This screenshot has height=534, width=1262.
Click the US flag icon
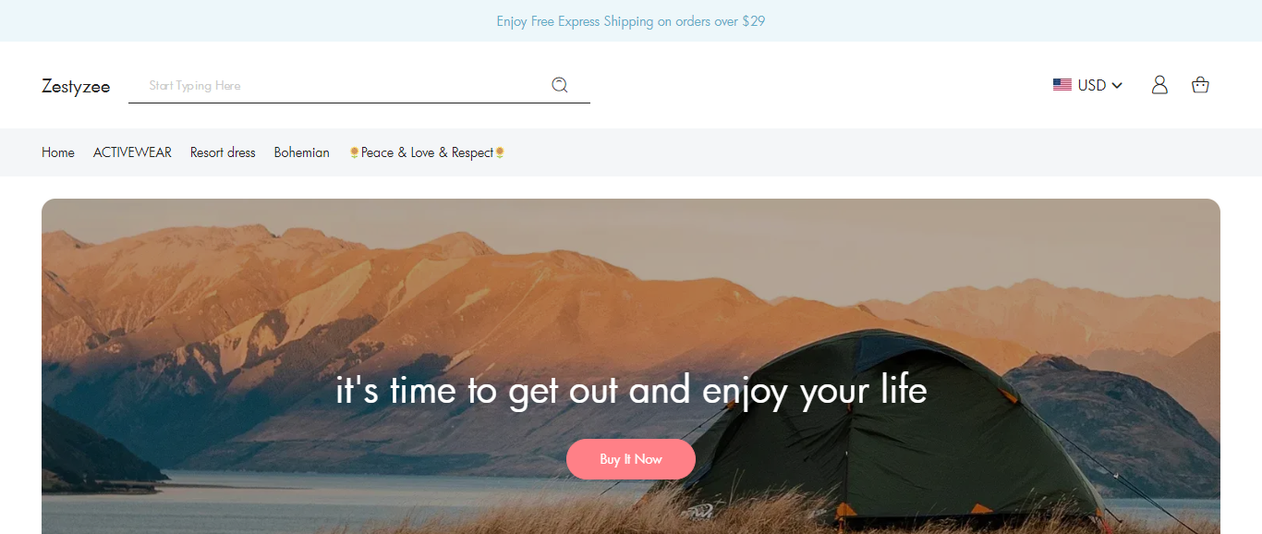click(1062, 85)
